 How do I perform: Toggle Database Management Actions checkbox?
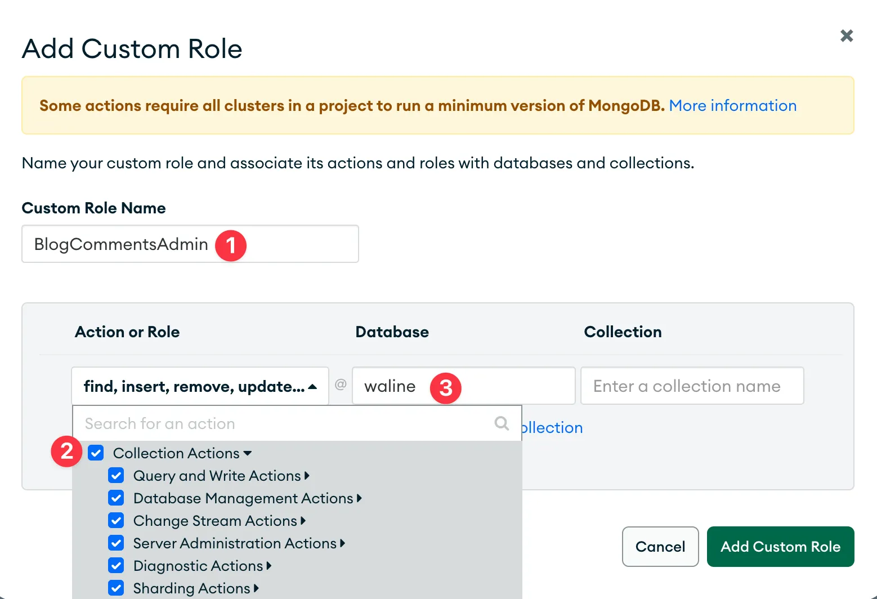tap(117, 498)
